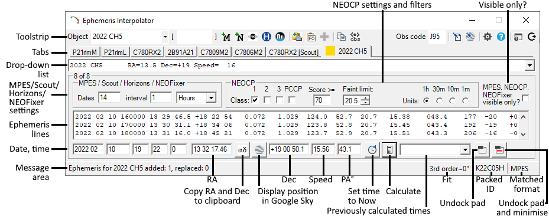This screenshot has height=216, width=549.
Task: Click the window icon left of circular arrow
Action: (x=518, y=37)
